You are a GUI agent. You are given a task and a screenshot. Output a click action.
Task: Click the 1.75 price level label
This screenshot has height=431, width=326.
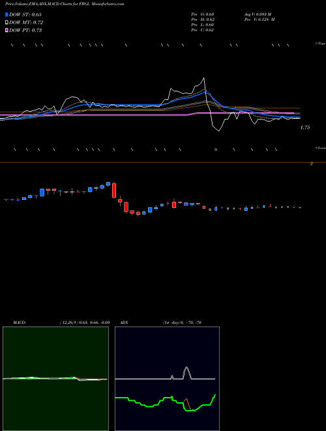[x=305, y=127]
